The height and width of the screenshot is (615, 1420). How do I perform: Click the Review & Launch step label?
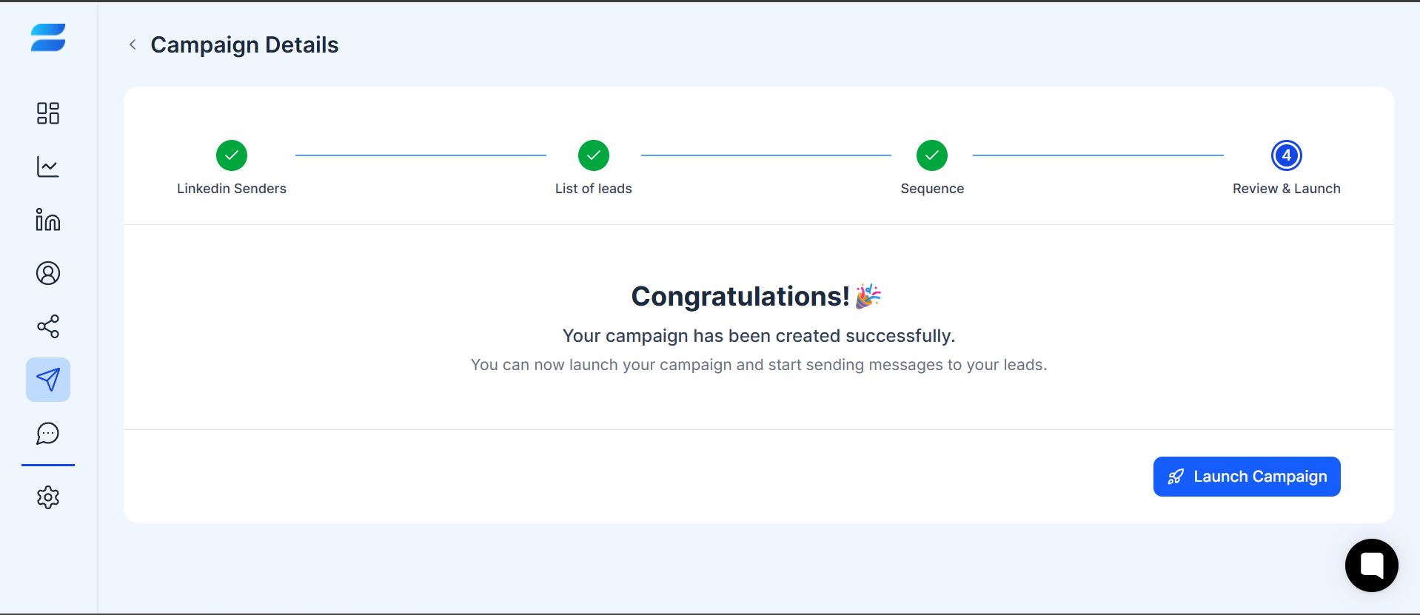tap(1287, 189)
